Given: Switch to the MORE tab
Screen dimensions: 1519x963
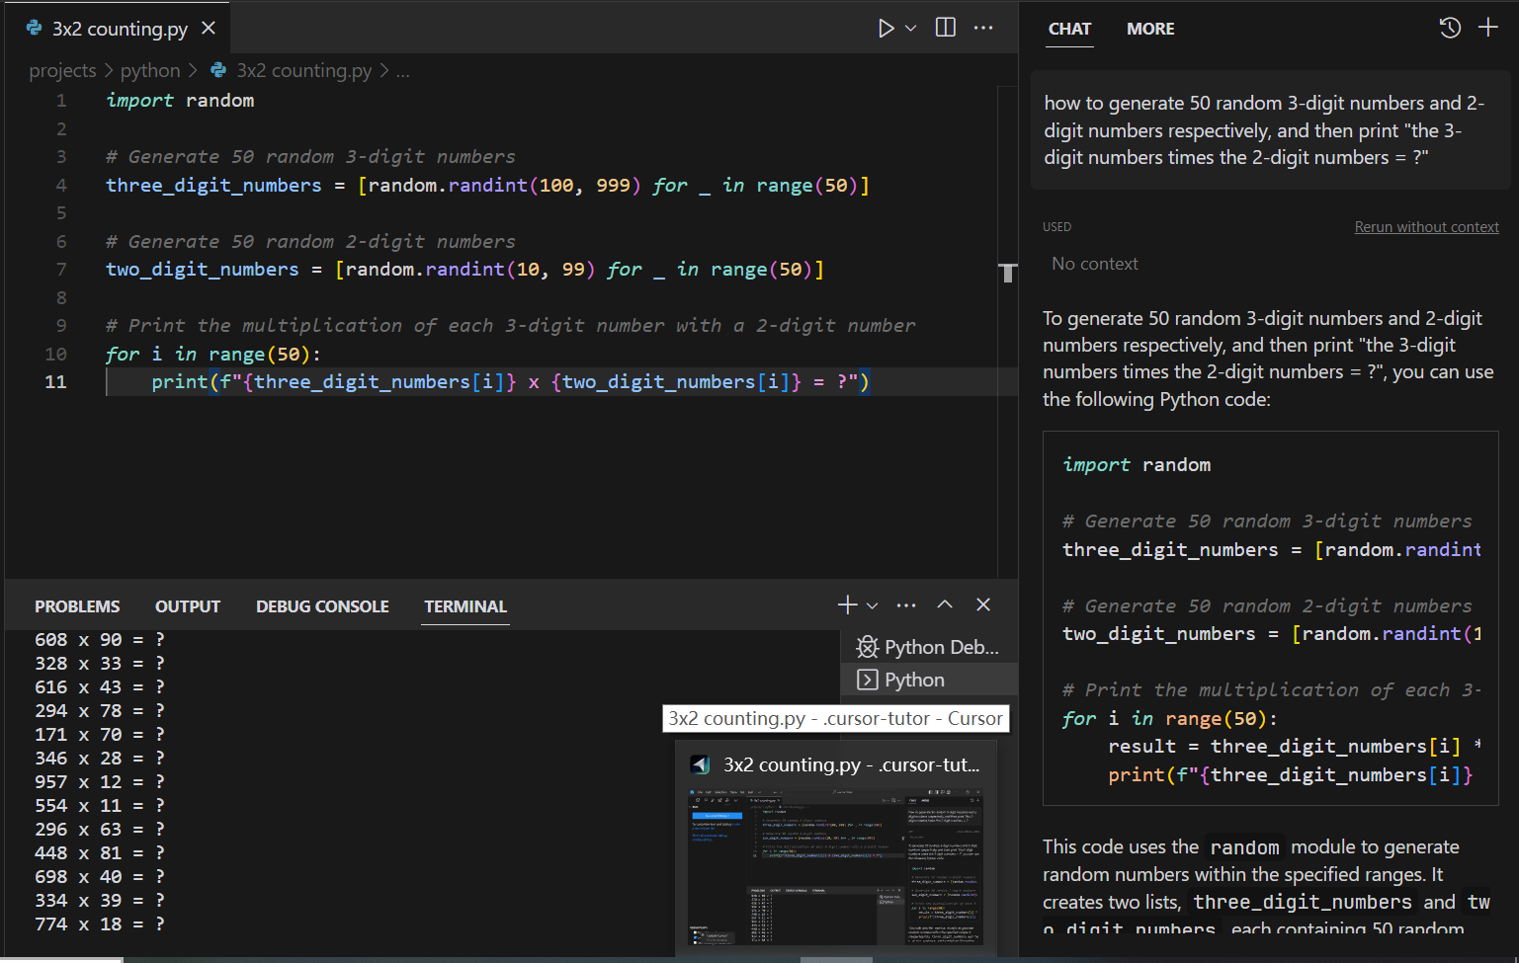Looking at the screenshot, I should (x=1150, y=29).
